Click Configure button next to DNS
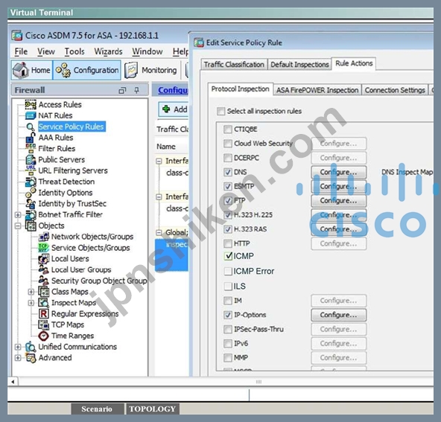441x422 pixels. pos(339,172)
